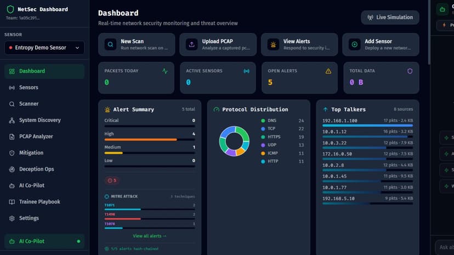Click the System Discovery network icon
This screenshot has height=255, width=454.
pyautogui.click(x=12, y=120)
